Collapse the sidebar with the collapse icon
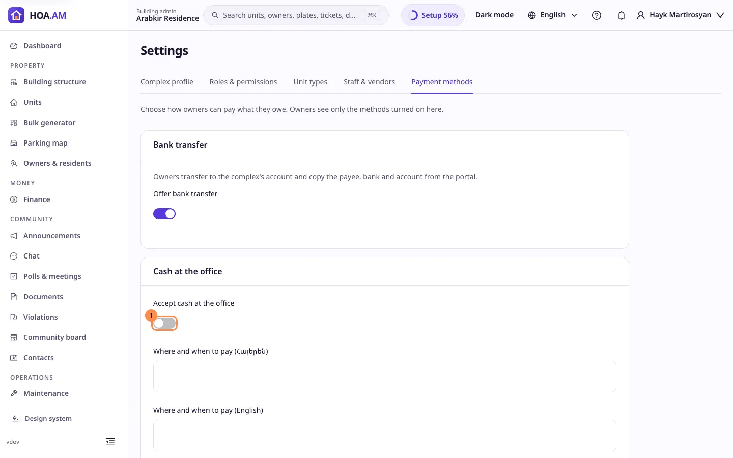 (110, 442)
